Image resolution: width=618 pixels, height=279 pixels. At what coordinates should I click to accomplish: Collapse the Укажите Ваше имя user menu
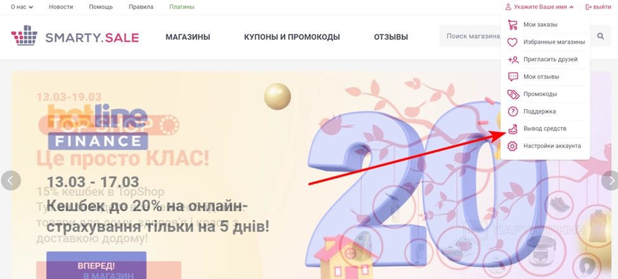(x=539, y=7)
